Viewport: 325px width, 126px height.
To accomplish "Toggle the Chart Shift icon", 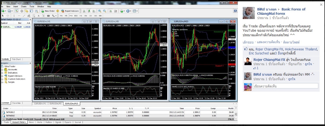I will click(x=116, y=11).
